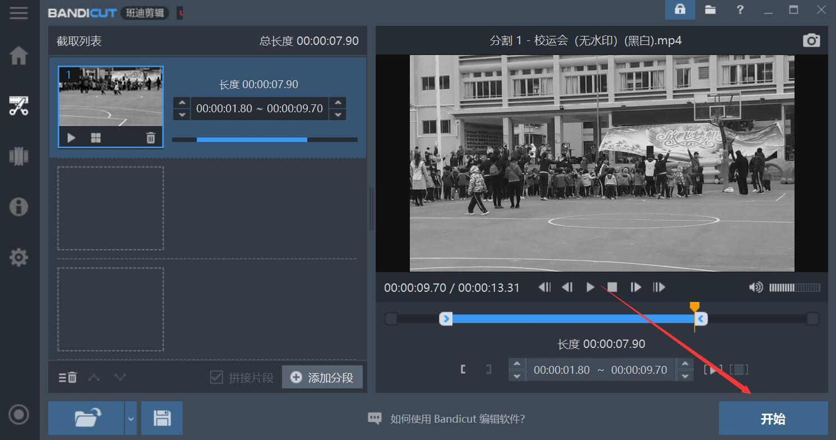
Task: Play the video in the preview
Action: [590, 287]
